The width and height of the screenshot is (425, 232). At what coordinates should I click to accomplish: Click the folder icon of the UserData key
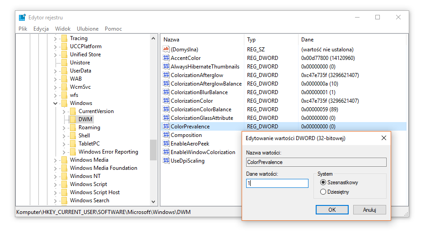64,71
